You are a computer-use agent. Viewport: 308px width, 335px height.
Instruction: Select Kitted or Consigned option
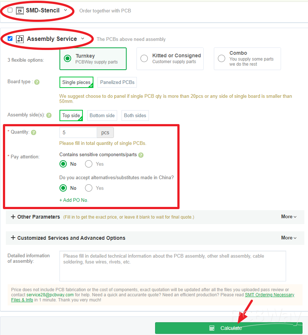coord(144,58)
